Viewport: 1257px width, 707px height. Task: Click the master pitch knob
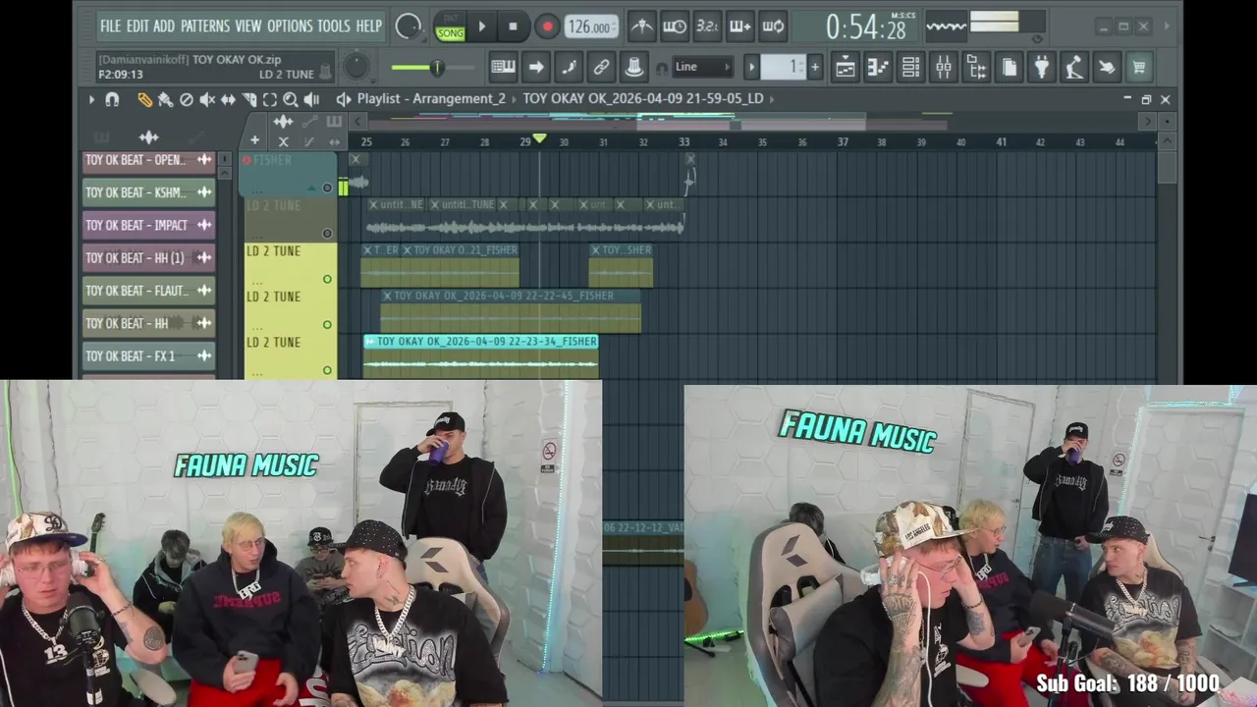point(356,66)
